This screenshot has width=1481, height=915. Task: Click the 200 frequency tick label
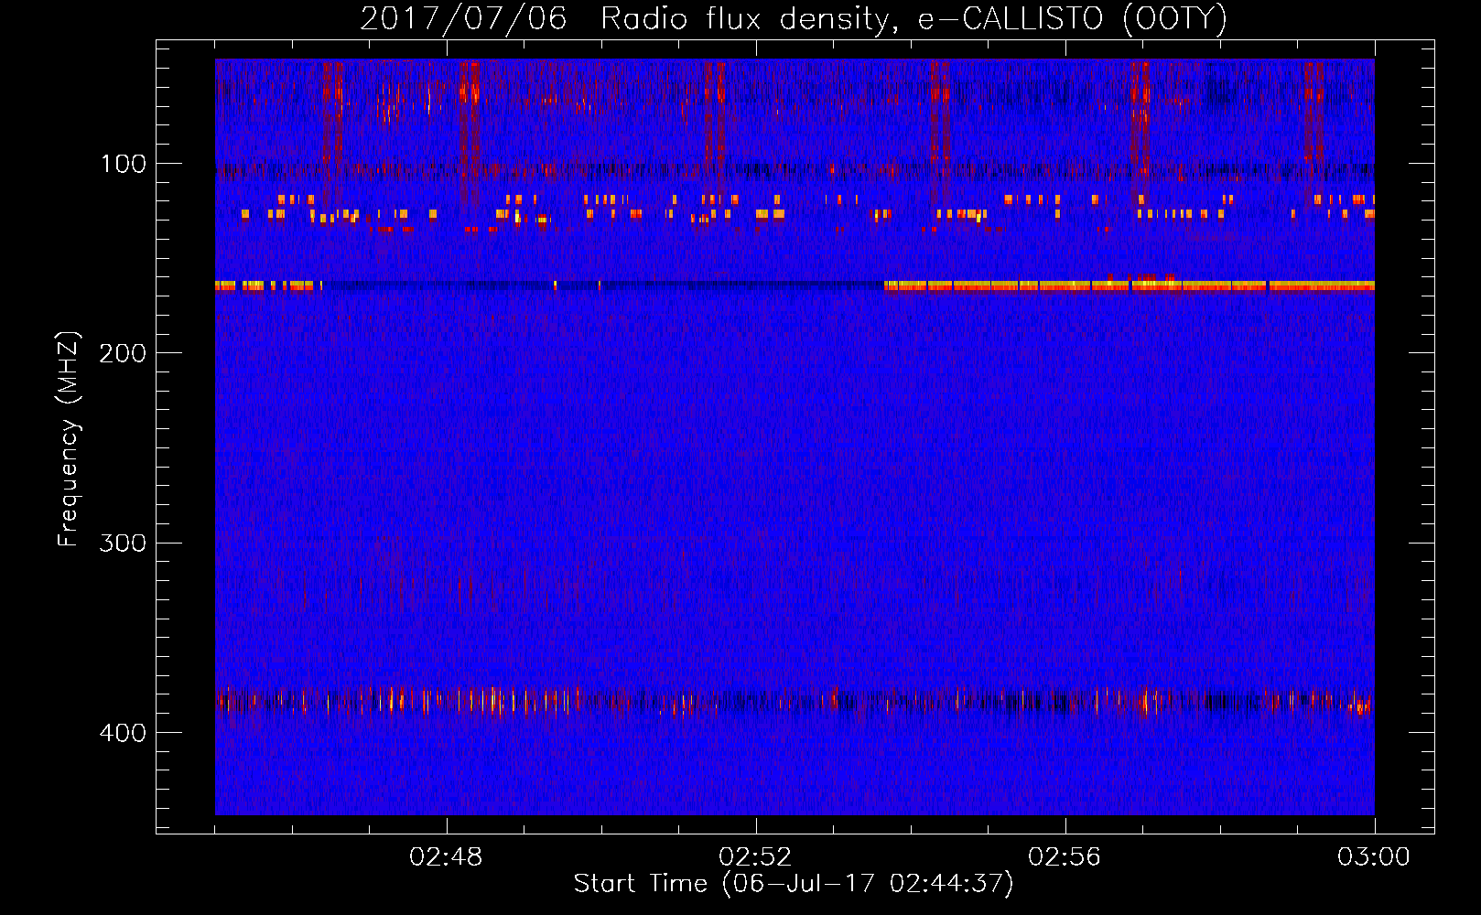pyautogui.click(x=123, y=353)
